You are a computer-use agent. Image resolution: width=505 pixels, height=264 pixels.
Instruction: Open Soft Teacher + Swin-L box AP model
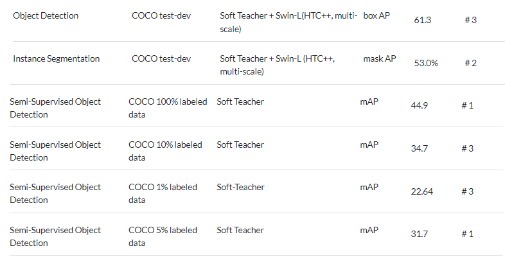(x=288, y=22)
